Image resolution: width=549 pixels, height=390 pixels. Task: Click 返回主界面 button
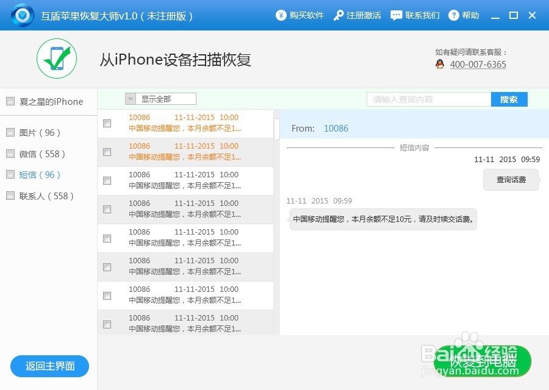(50, 366)
